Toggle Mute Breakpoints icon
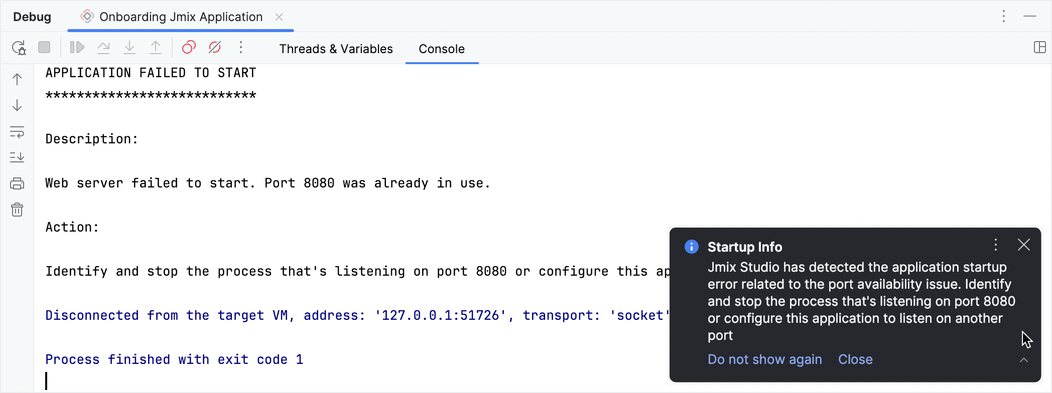 (215, 48)
